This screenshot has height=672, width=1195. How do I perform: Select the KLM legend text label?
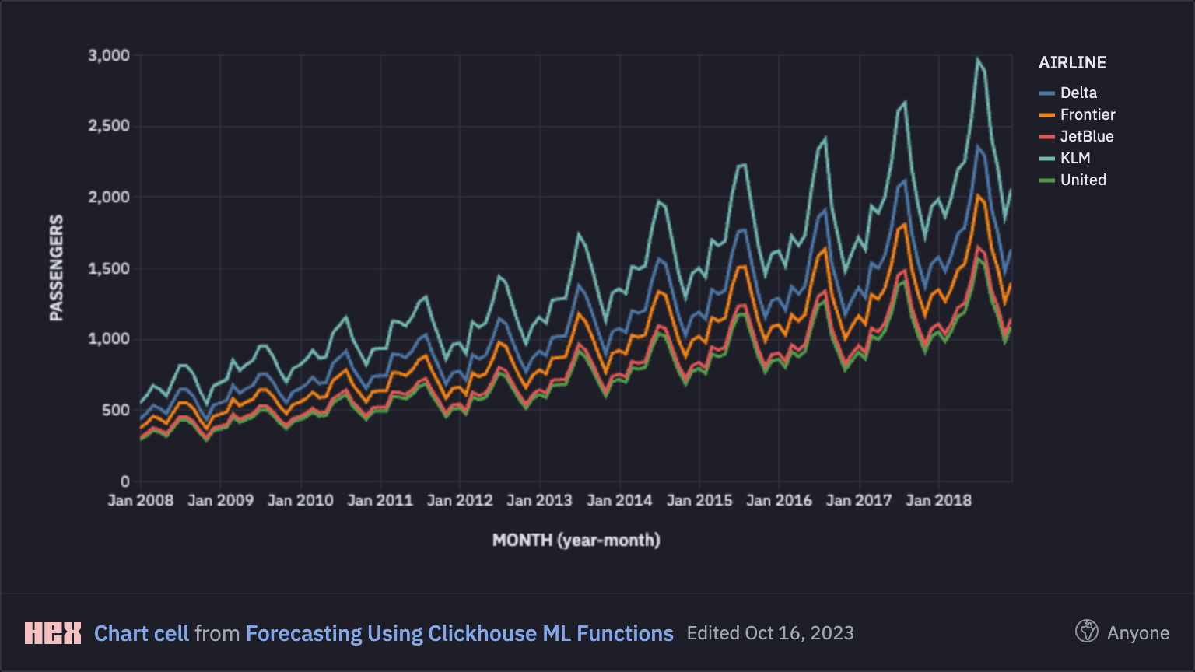coord(1075,158)
